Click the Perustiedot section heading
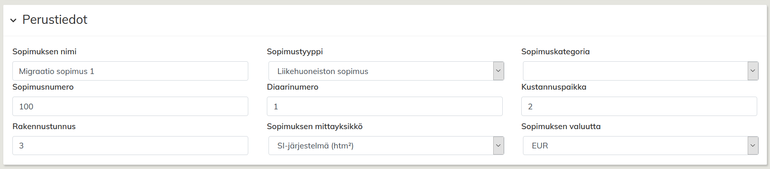The width and height of the screenshot is (770, 169). 55,20
